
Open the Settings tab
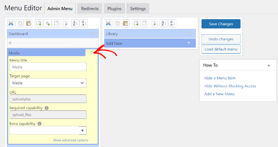[x=138, y=9]
